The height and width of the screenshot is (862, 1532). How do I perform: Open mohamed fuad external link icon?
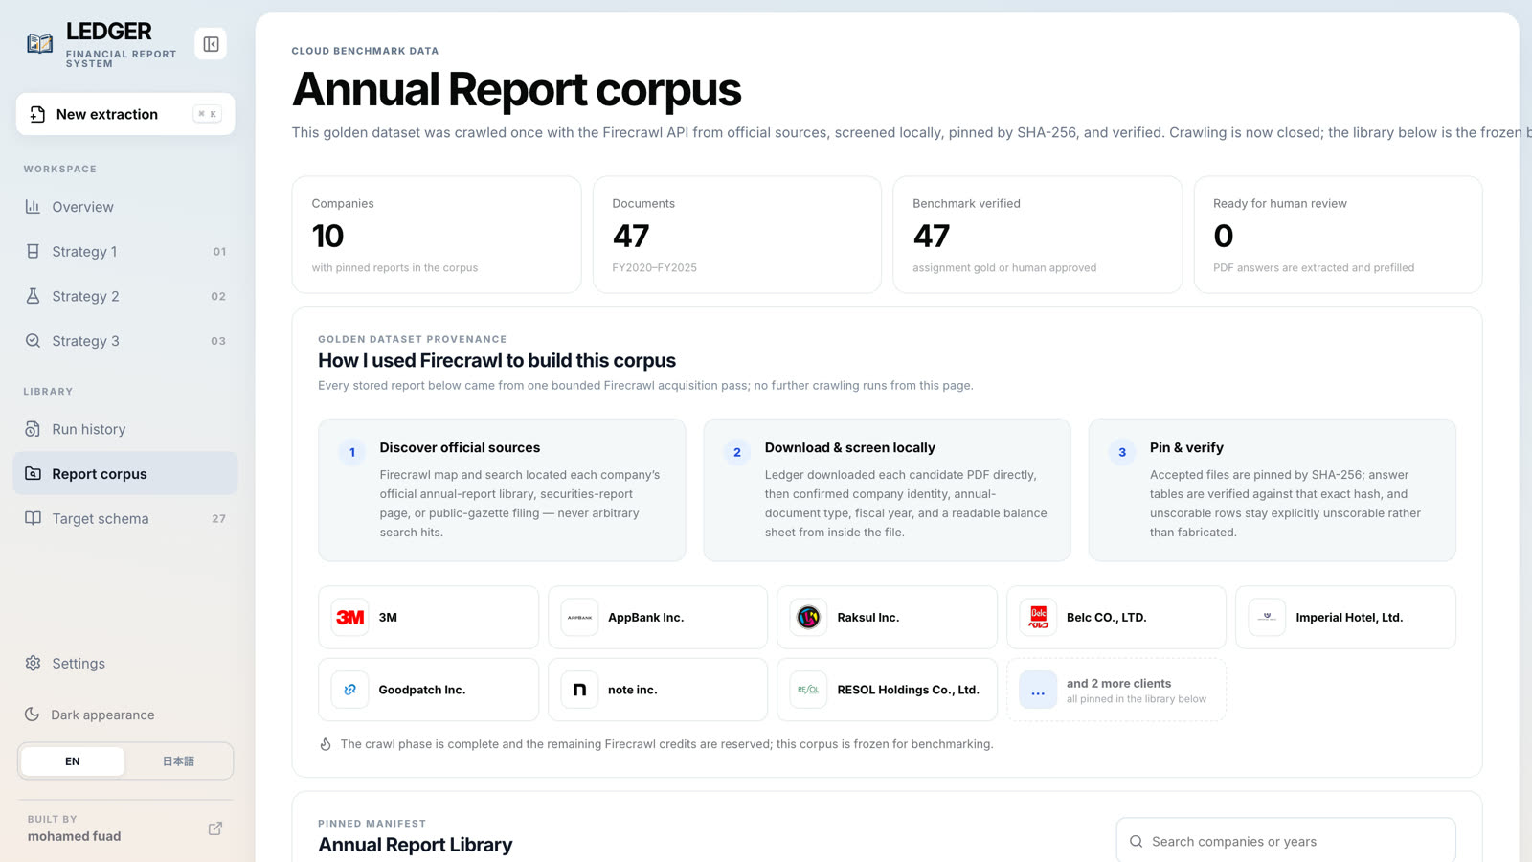215,828
